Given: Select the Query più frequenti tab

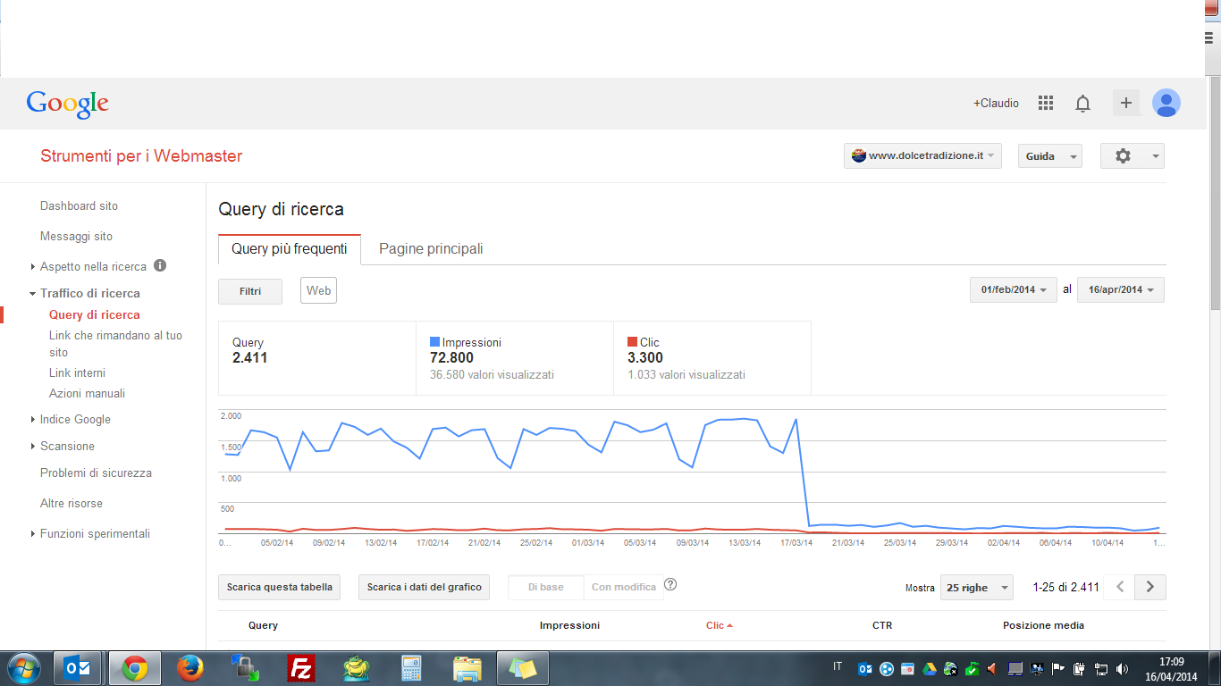Looking at the screenshot, I should tap(290, 249).
